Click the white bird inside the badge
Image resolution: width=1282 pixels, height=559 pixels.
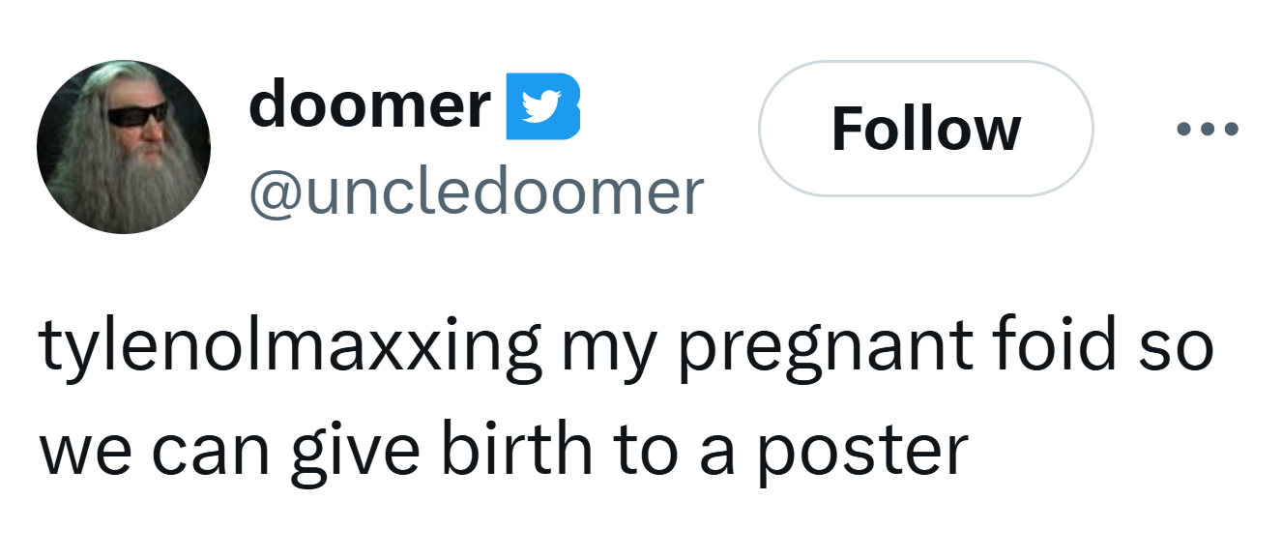(x=540, y=106)
